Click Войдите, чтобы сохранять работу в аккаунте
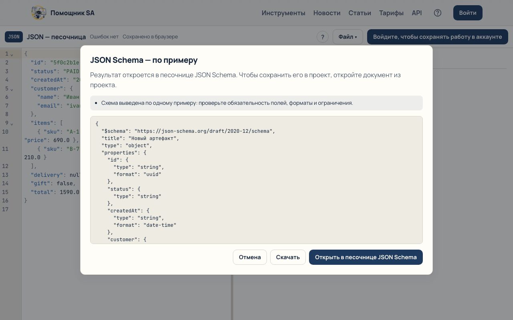The height and width of the screenshot is (320, 513). tap(438, 37)
